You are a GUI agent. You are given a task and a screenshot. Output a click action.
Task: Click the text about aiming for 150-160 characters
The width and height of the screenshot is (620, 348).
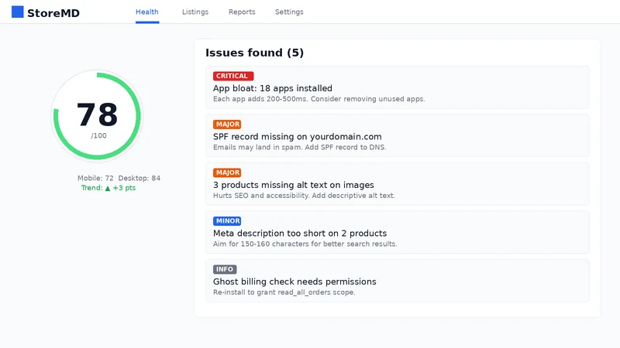305,244
